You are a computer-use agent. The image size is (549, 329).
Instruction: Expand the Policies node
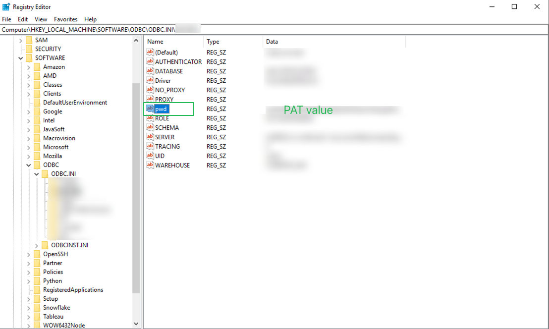[29, 272]
